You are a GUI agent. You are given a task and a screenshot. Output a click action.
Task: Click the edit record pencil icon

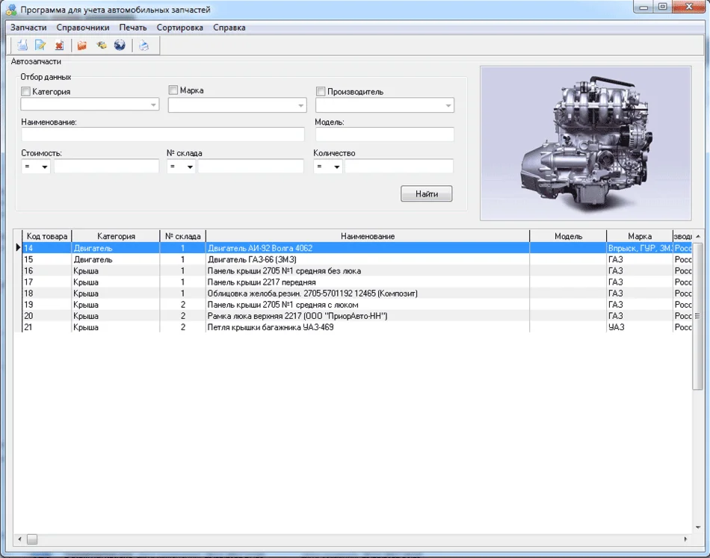pos(40,46)
